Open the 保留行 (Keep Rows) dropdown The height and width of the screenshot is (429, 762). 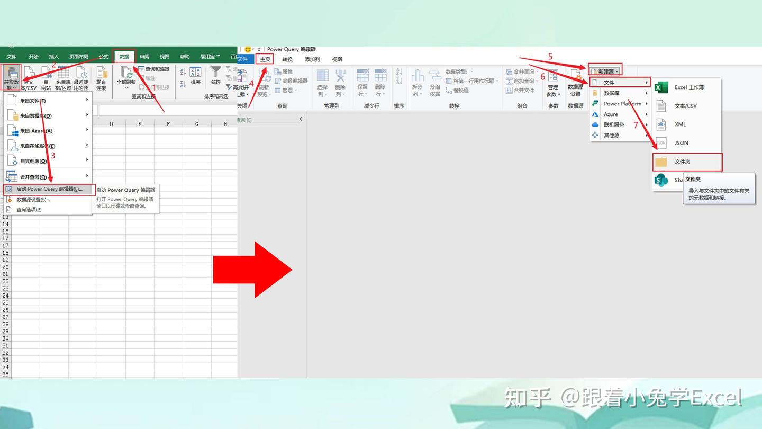(x=362, y=83)
